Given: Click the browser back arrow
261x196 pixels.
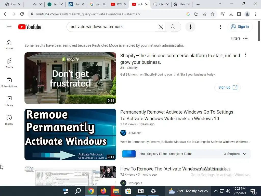Looking at the screenshot, I should coord(6,14).
